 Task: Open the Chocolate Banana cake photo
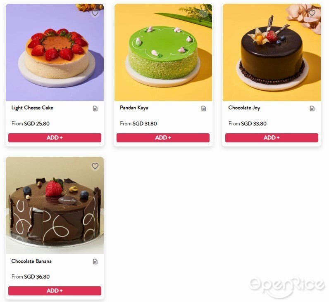[55, 205]
